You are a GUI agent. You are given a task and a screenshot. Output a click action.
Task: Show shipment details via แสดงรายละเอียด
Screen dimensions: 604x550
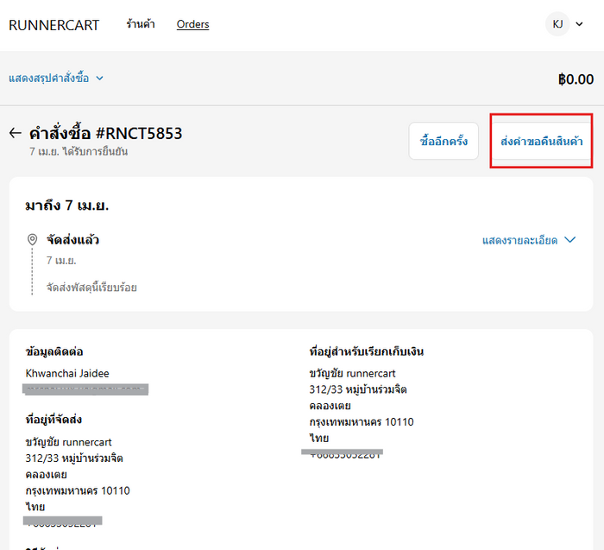pyautogui.click(x=519, y=240)
